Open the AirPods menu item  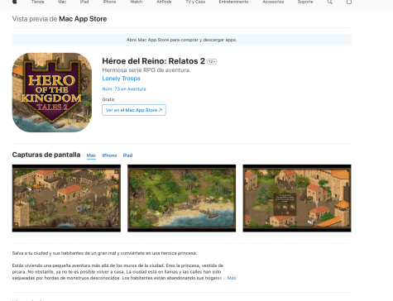[164, 2]
